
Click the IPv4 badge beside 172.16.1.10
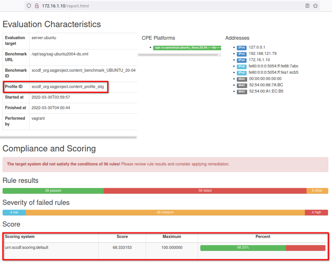(x=242, y=60)
